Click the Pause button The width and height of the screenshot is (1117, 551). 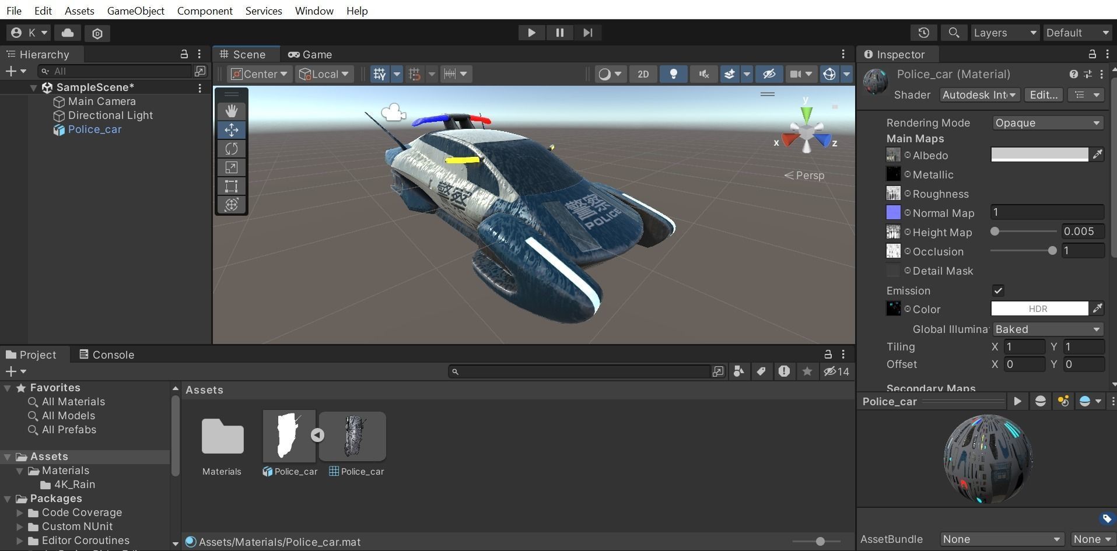point(559,33)
